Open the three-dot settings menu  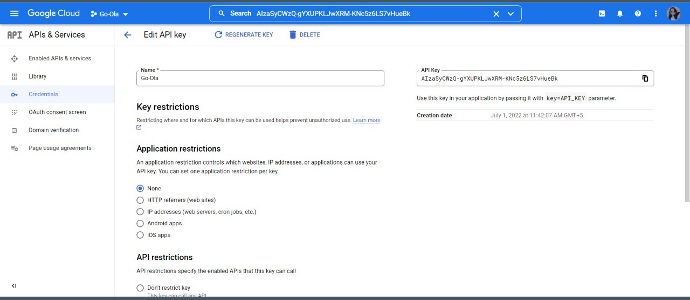(x=656, y=13)
